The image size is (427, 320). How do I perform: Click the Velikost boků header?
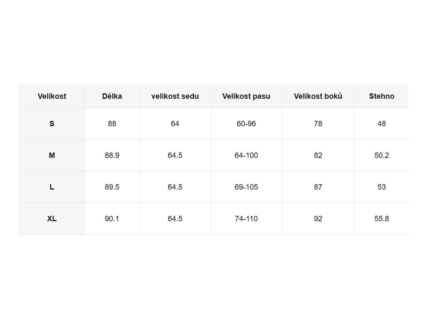click(x=318, y=96)
